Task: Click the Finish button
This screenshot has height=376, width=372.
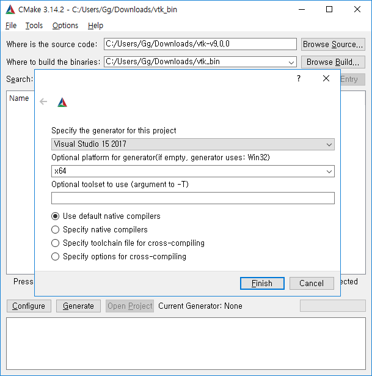Action: [x=262, y=284]
